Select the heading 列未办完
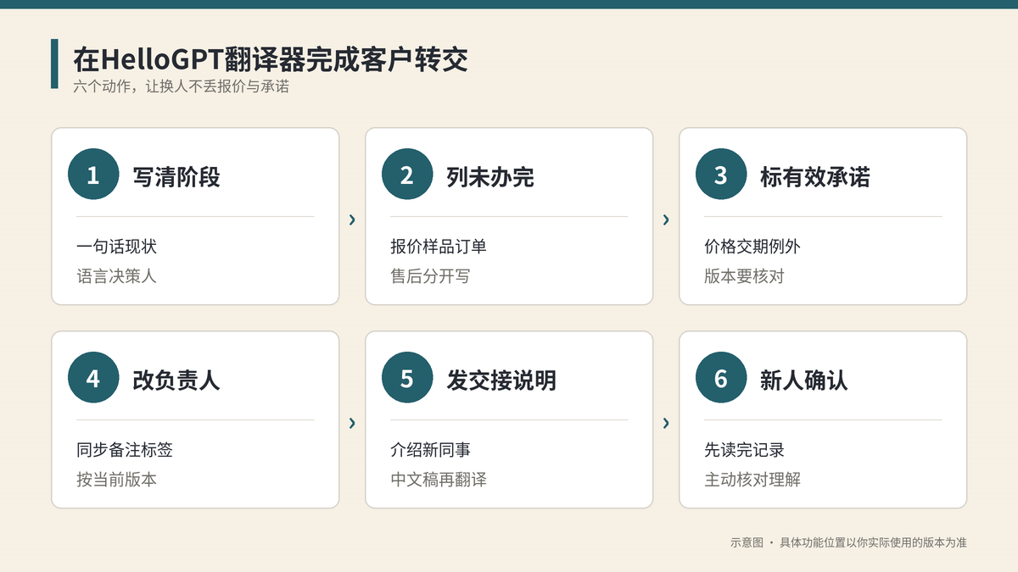 [x=490, y=176]
